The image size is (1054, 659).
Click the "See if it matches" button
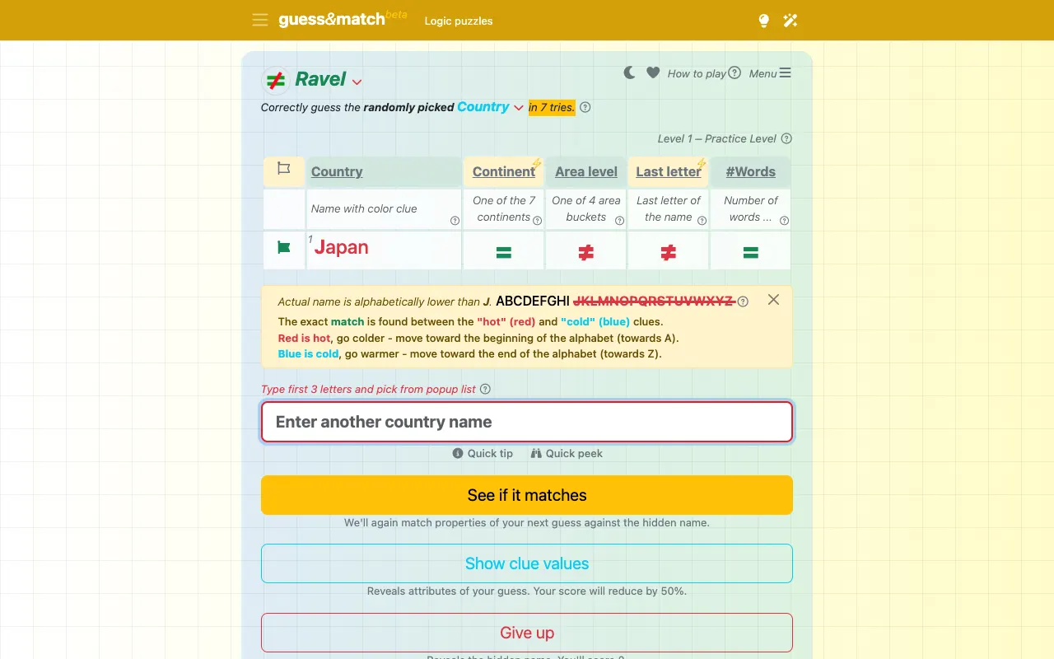pyautogui.click(x=527, y=495)
